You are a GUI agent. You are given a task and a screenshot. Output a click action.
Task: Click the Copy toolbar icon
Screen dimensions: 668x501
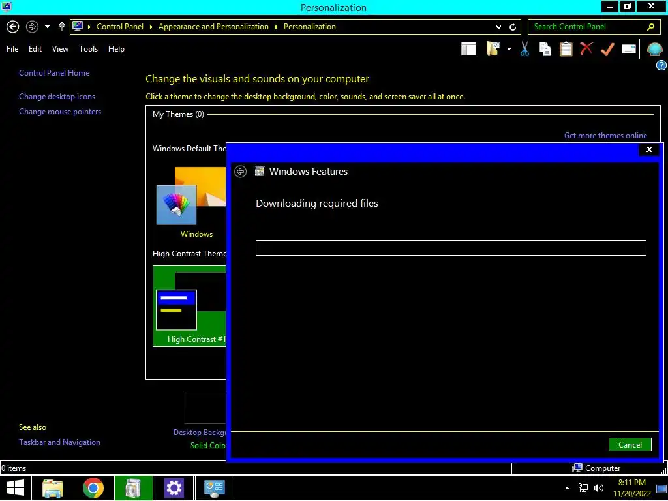coord(545,49)
